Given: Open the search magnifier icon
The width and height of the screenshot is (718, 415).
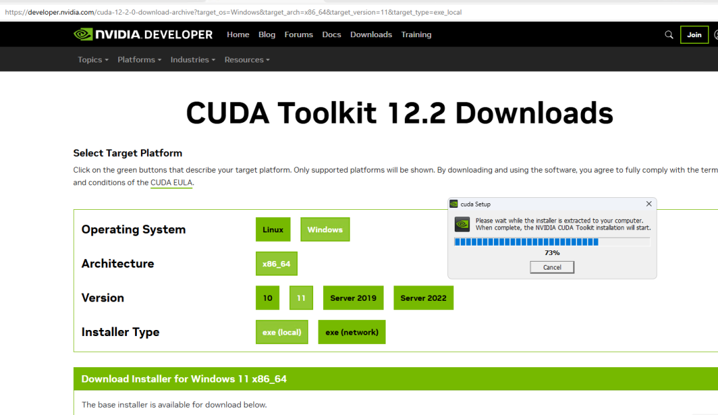Looking at the screenshot, I should pos(669,35).
